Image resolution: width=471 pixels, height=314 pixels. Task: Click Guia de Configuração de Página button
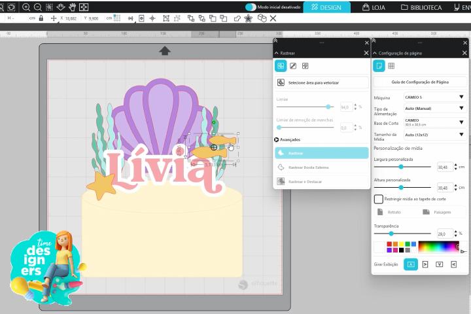click(419, 82)
